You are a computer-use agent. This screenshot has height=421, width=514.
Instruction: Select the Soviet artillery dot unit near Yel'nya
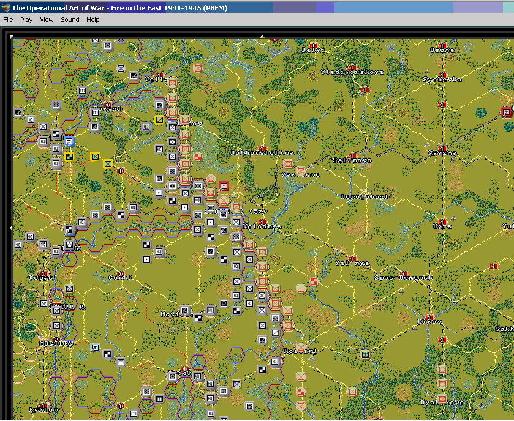tap(301, 288)
